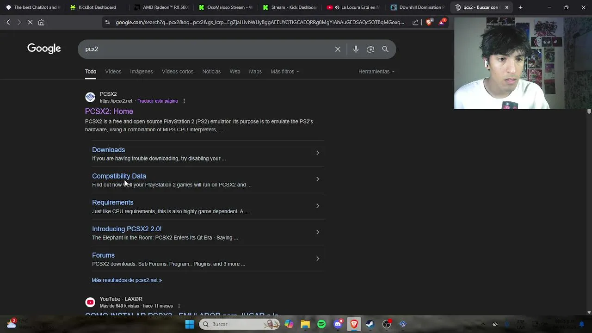Image resolution: width=592 pixels, height=333 pixels.
Task: Expand the Requirements sitelink arrow
Action: [x=318, y=205]
